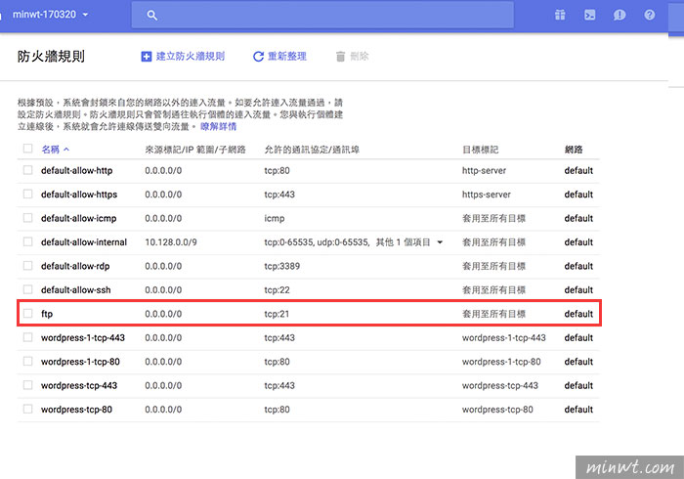Viewport: 684px width, 479px height.
Task: Open the wordpress-1-tcp-80 rule name
Action: click(x=80, y=362)
